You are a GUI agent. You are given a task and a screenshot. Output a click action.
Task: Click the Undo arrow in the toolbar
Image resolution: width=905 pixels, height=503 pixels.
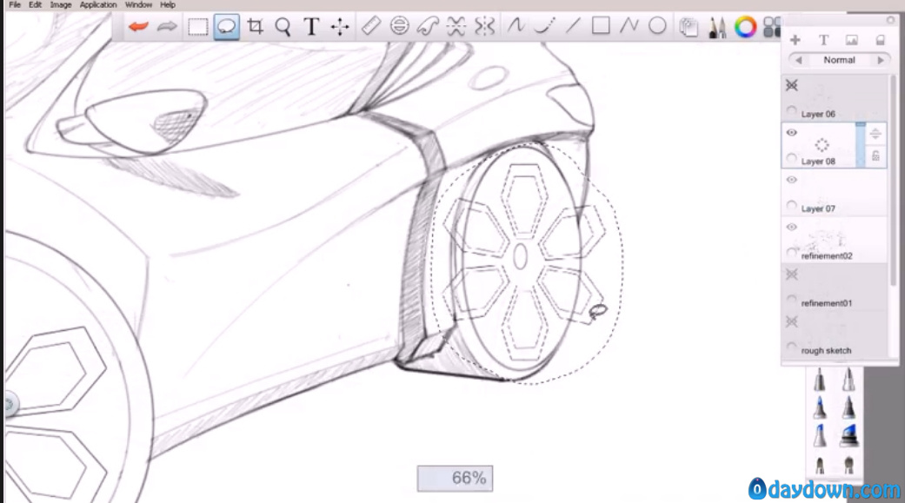138,27
